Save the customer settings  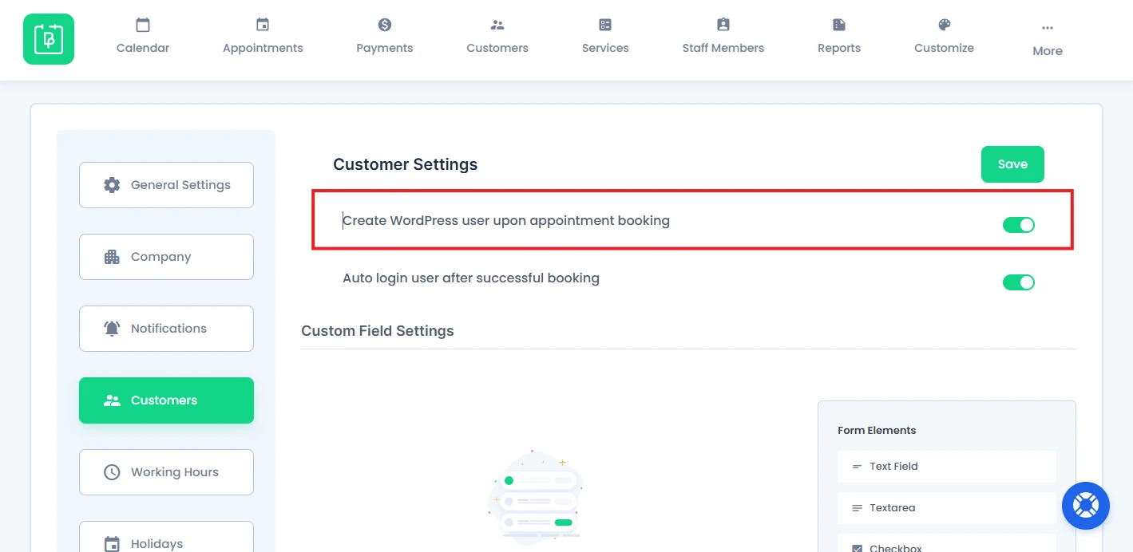[x=1012, y=164]
